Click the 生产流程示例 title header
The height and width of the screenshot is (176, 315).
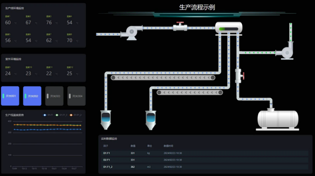pos(197,7)
